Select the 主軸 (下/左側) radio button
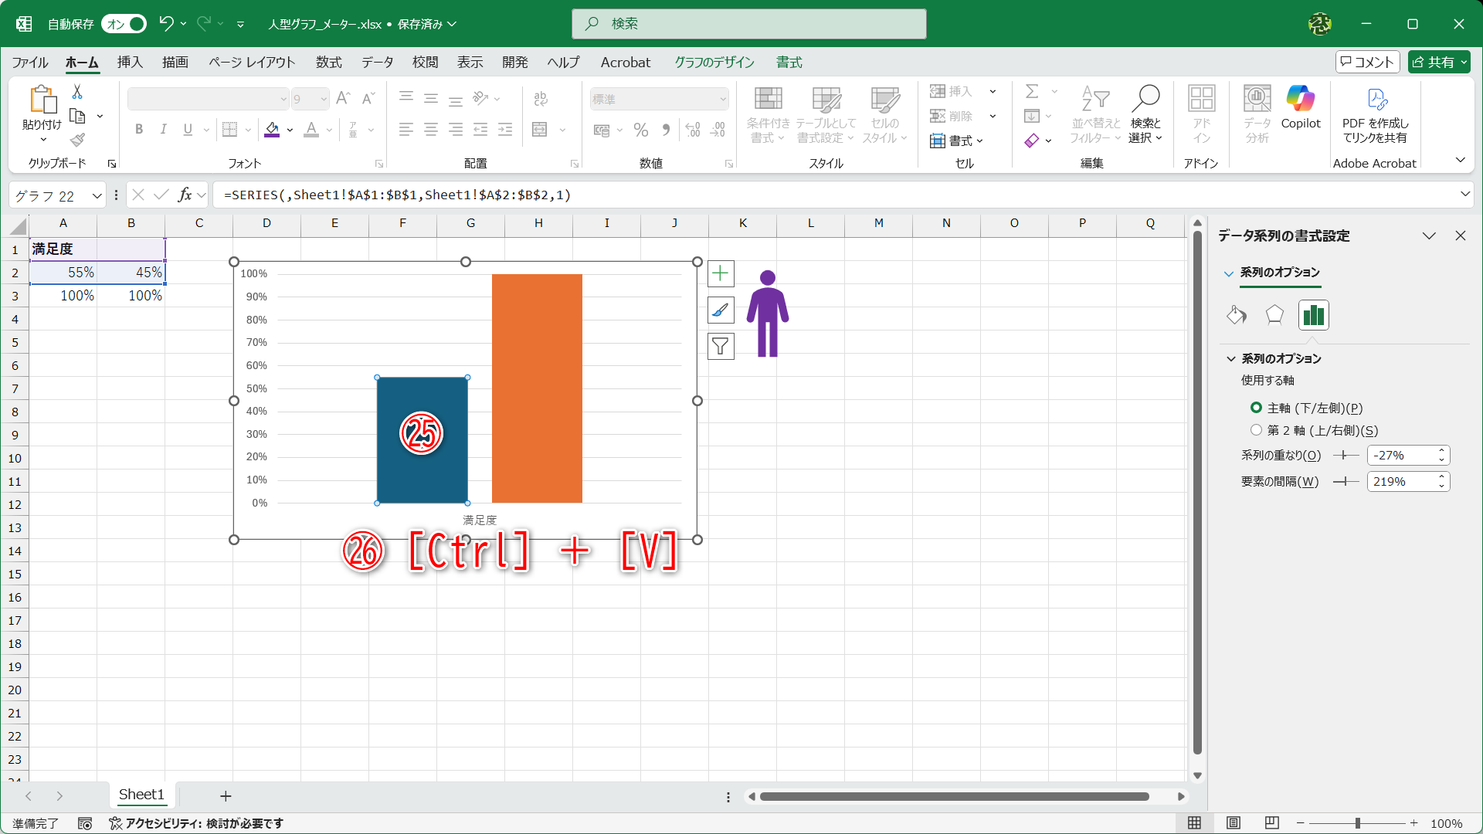Viewport: 1483px width, 834px height. tap(1255, 408)
